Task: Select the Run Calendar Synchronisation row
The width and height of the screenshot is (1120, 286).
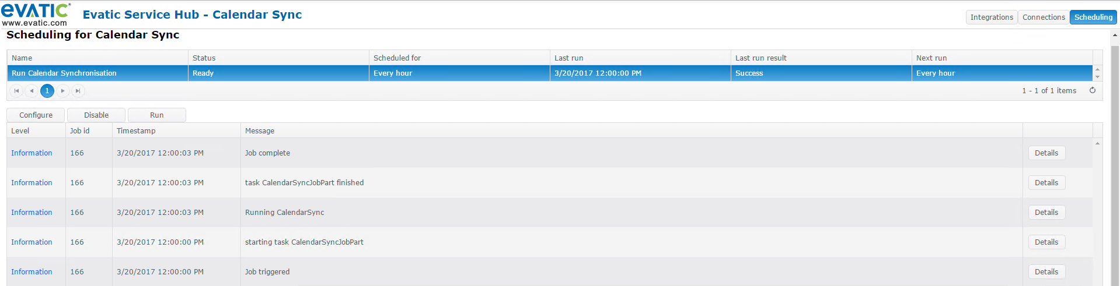Action: 550,73
